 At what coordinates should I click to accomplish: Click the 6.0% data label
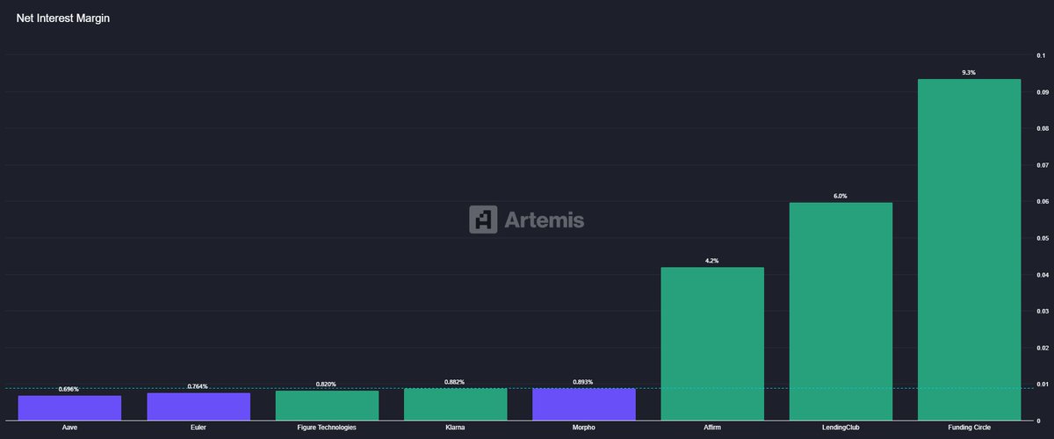[x=841, y=196]
